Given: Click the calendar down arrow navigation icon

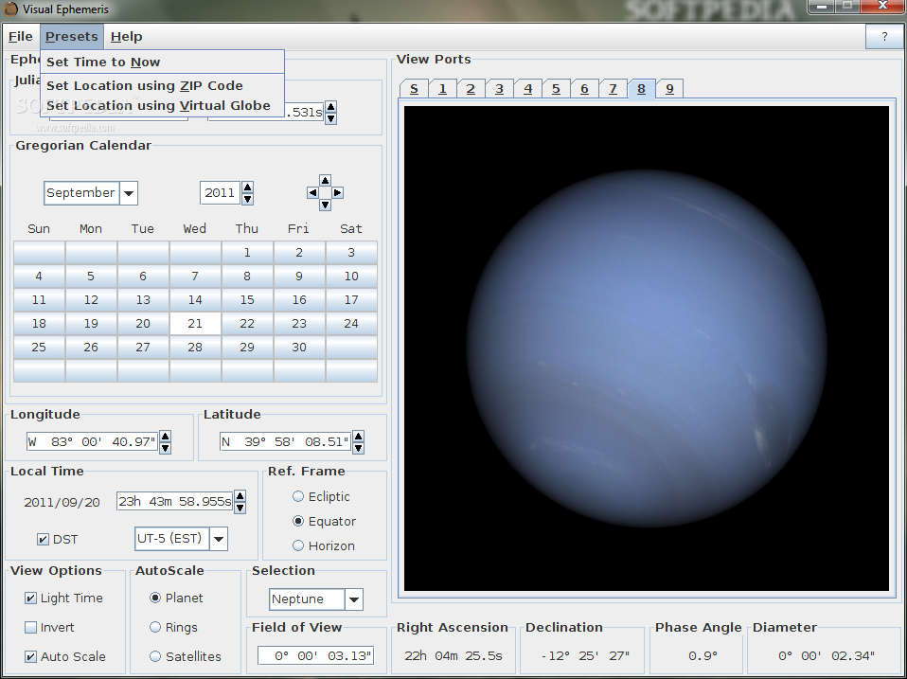Looking at the screenshot, I should pyautogui.click(x=325, y=205).
